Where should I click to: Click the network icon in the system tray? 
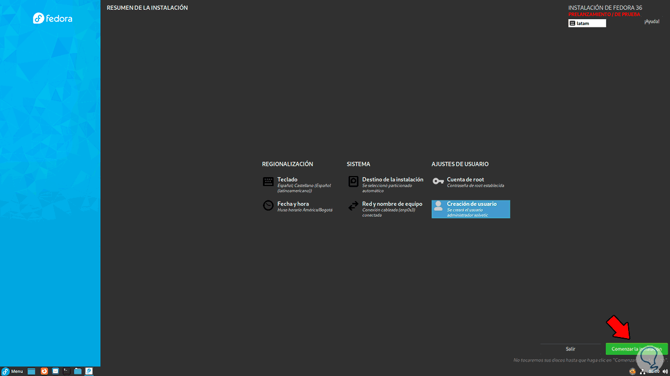pos(643,372)
